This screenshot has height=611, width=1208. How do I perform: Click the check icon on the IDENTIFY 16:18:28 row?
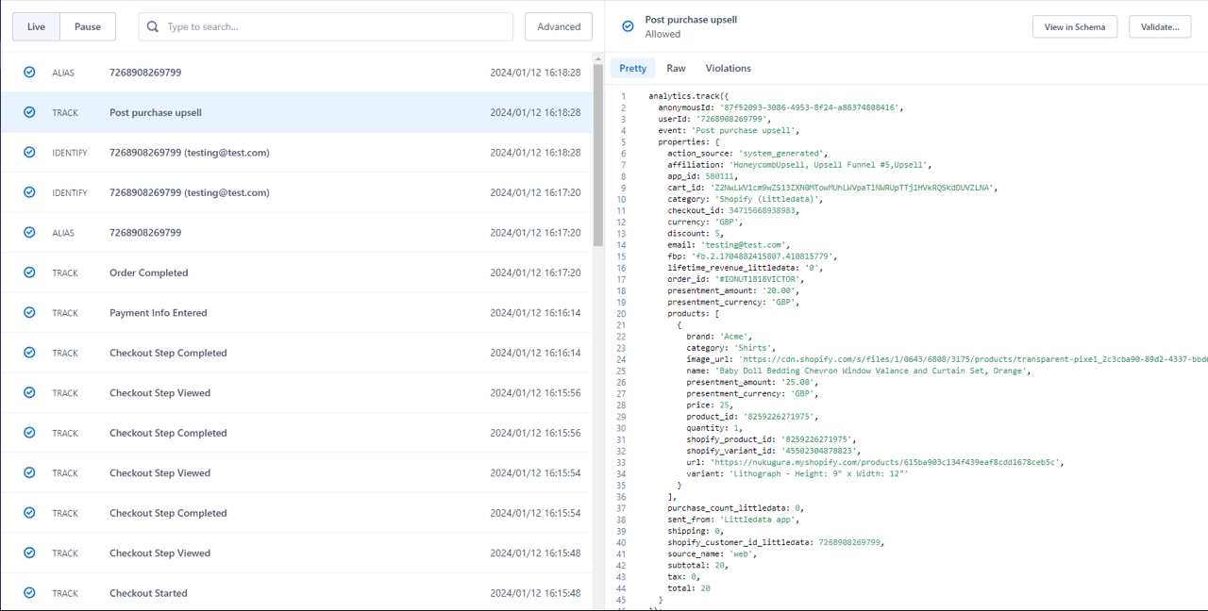29,152
